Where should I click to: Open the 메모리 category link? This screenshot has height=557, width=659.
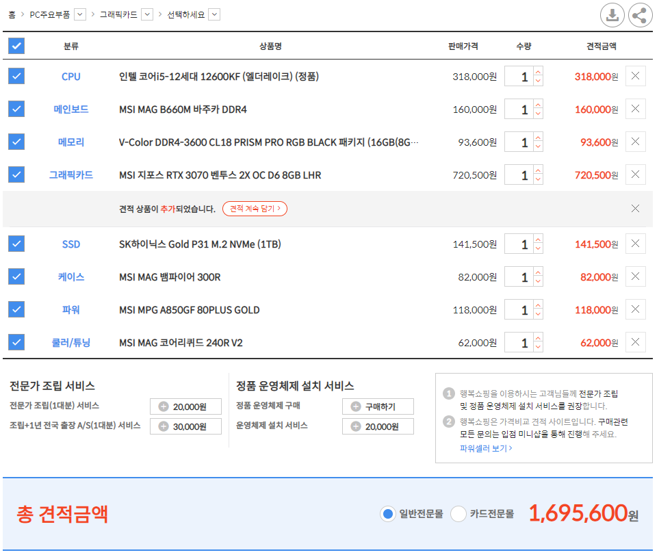click(71, 142)
